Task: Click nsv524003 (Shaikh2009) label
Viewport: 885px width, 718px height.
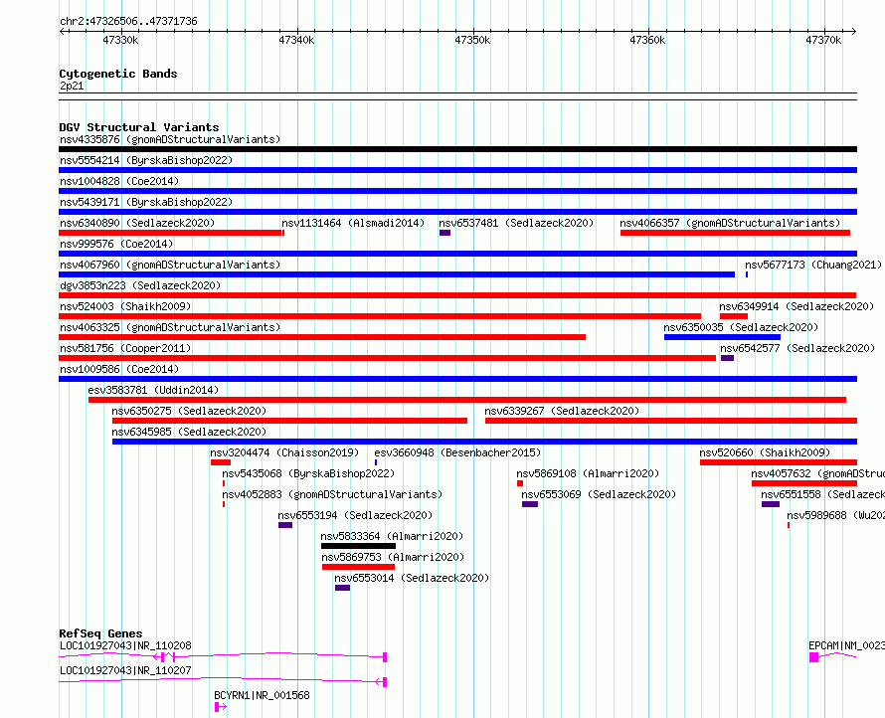Action: (x=125, y=306)
